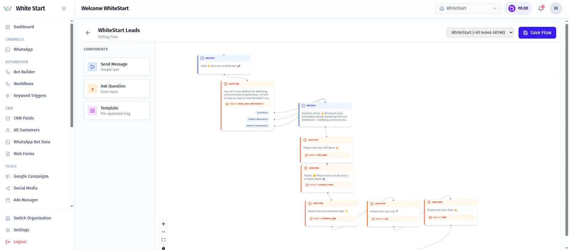Expand the WhiteStart phone number selector

(480, 33)
